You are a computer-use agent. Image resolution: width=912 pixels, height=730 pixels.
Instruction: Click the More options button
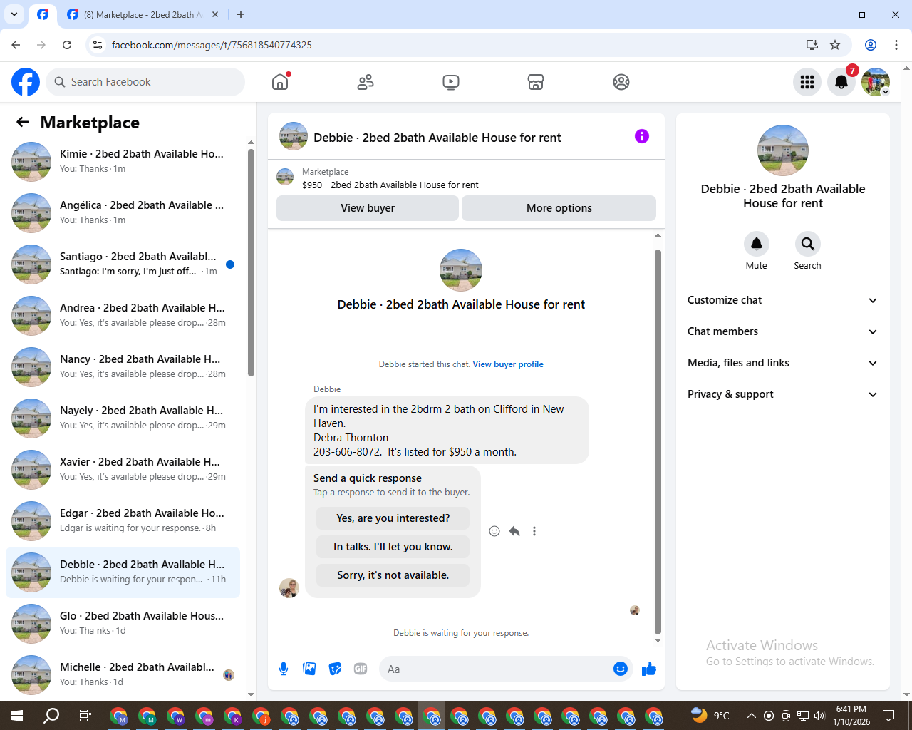[559, 208]
